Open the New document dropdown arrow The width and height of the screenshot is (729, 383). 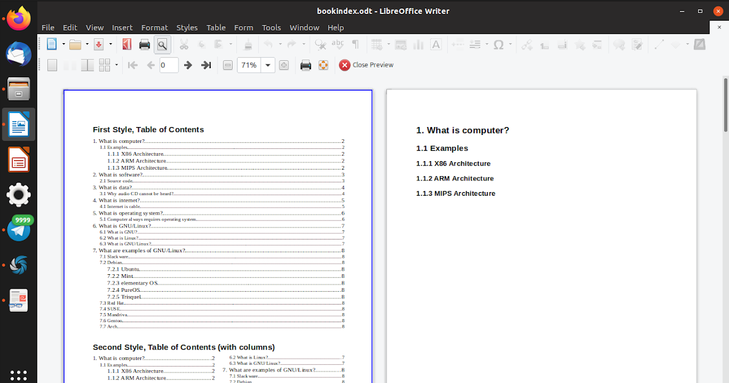tap(64, 44)
